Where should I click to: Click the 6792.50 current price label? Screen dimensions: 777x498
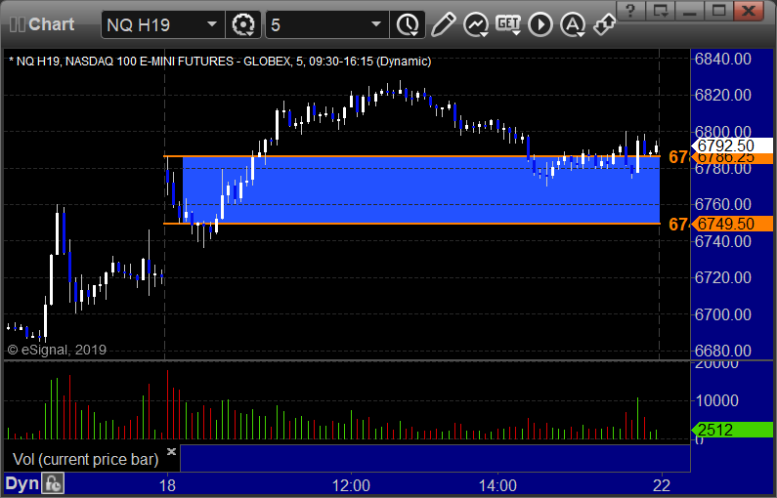tap(732, 145)
